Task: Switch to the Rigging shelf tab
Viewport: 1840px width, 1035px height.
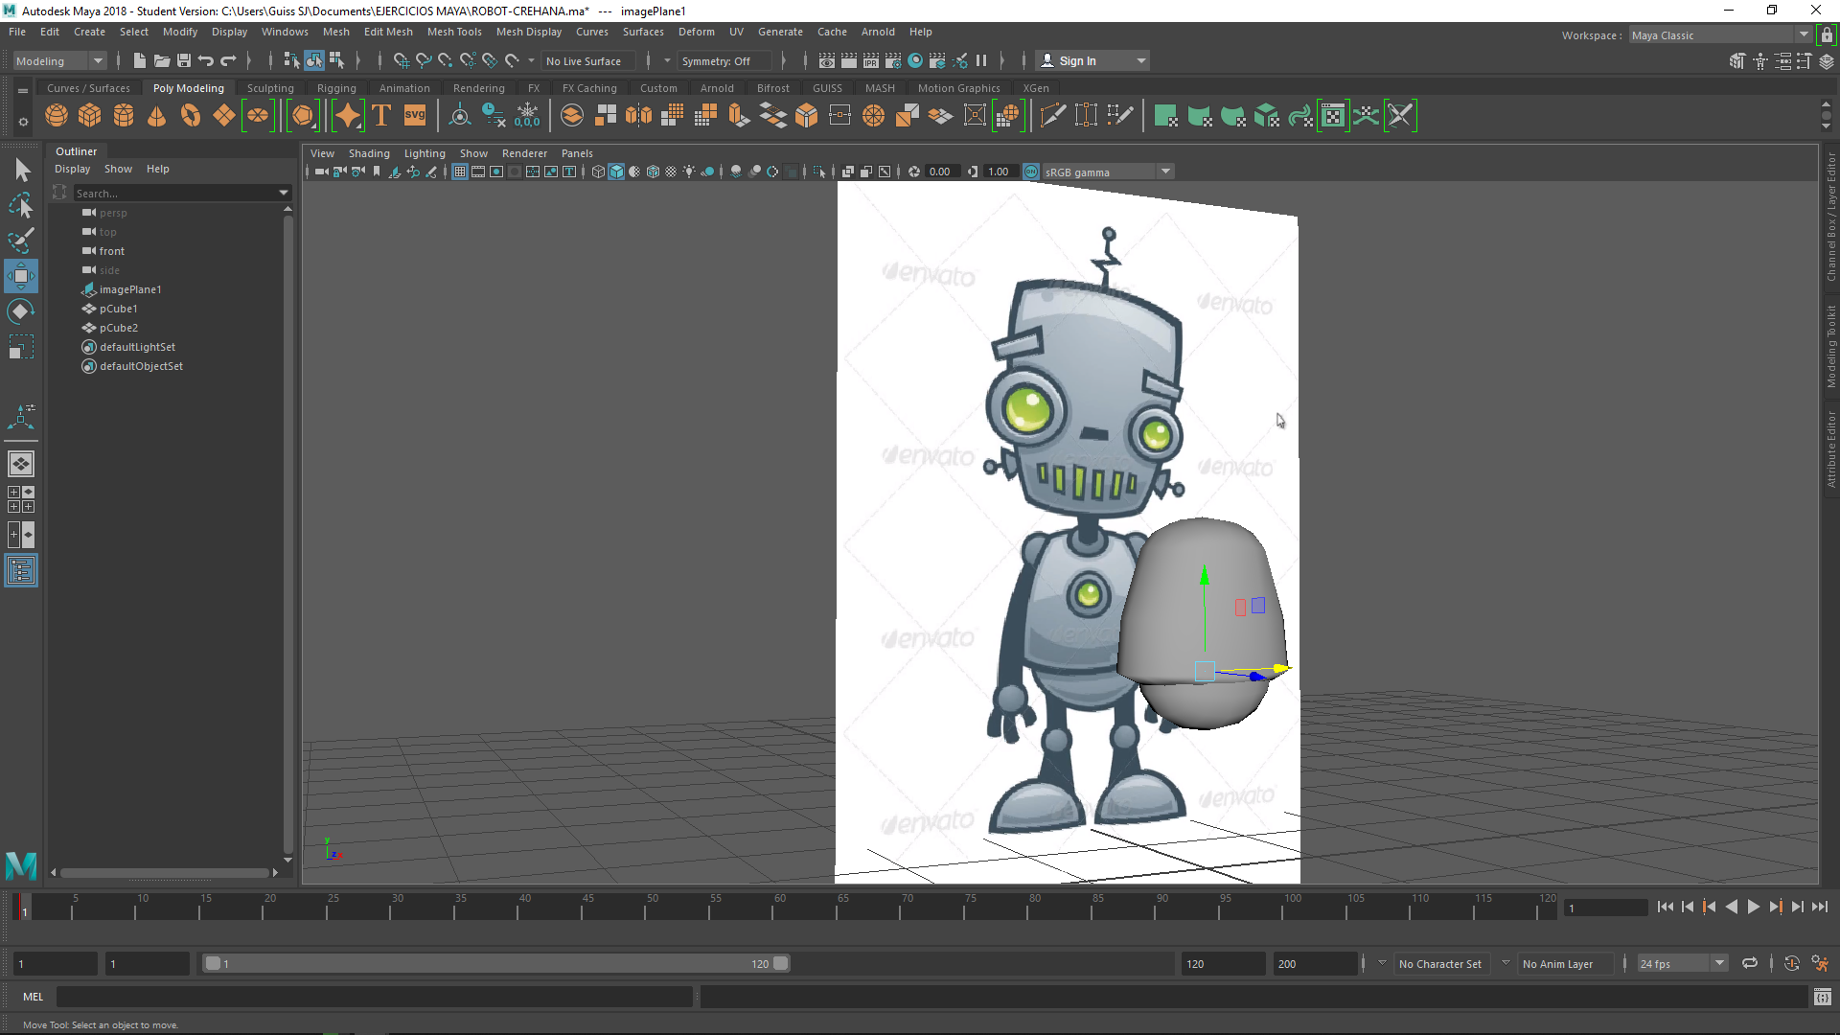Action: tap(336, 87)
